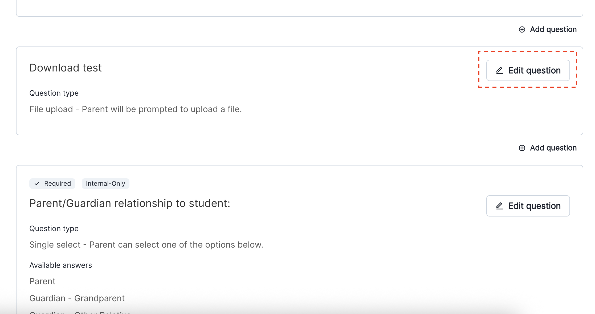The image size is (595, 314).
Task: Click the Available answers label
Action: 60,265
